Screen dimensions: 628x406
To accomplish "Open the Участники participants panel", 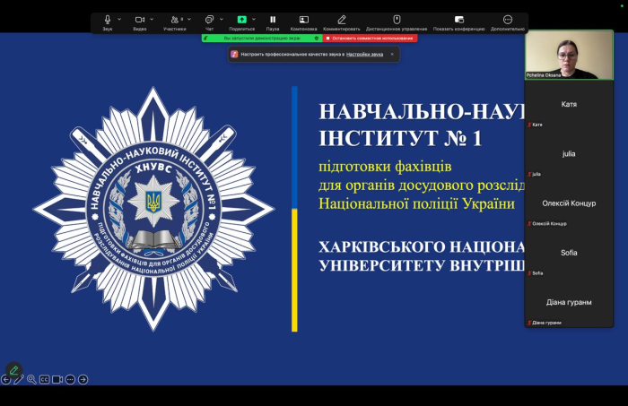I will (x=174, y=20).
